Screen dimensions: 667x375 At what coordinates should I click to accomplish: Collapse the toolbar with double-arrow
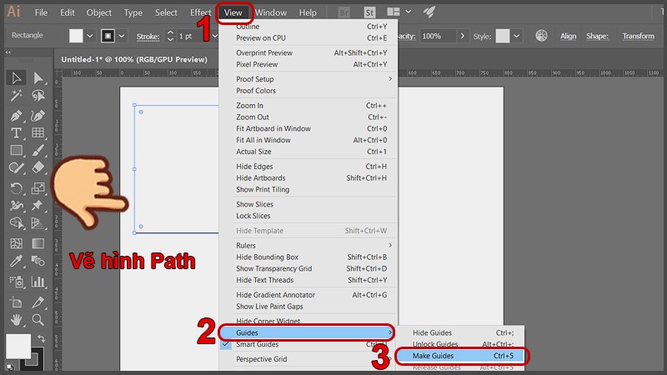[x=8, y=52]
